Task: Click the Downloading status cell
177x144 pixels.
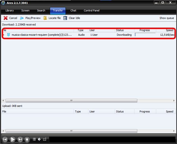Action: pyautogui.click(x=124, y=35)
